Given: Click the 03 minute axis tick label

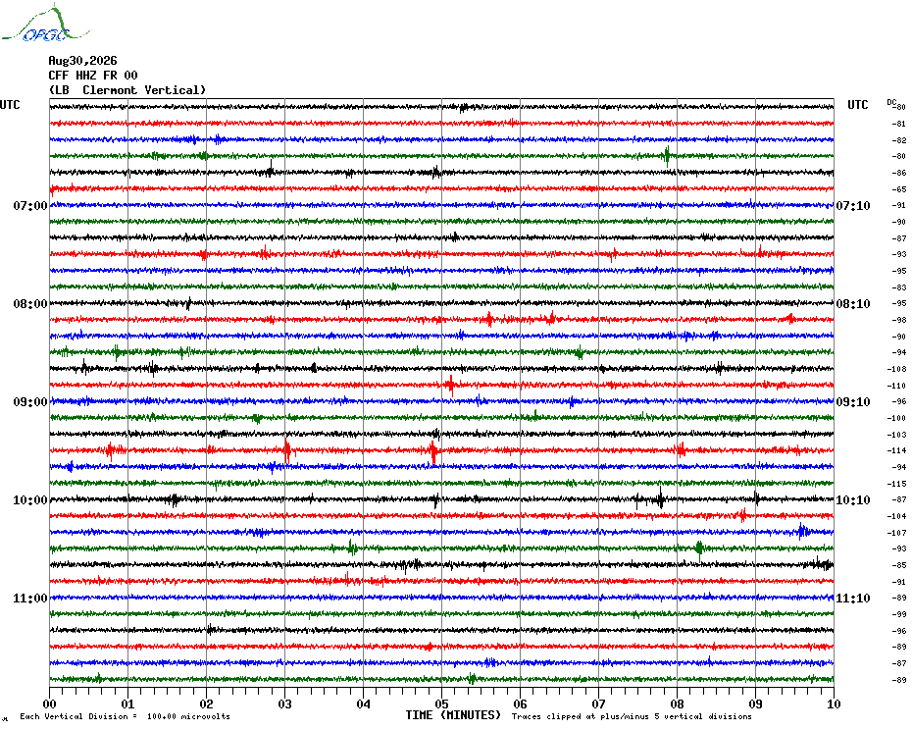Looking at the screenshot, I should coord(285,704).
